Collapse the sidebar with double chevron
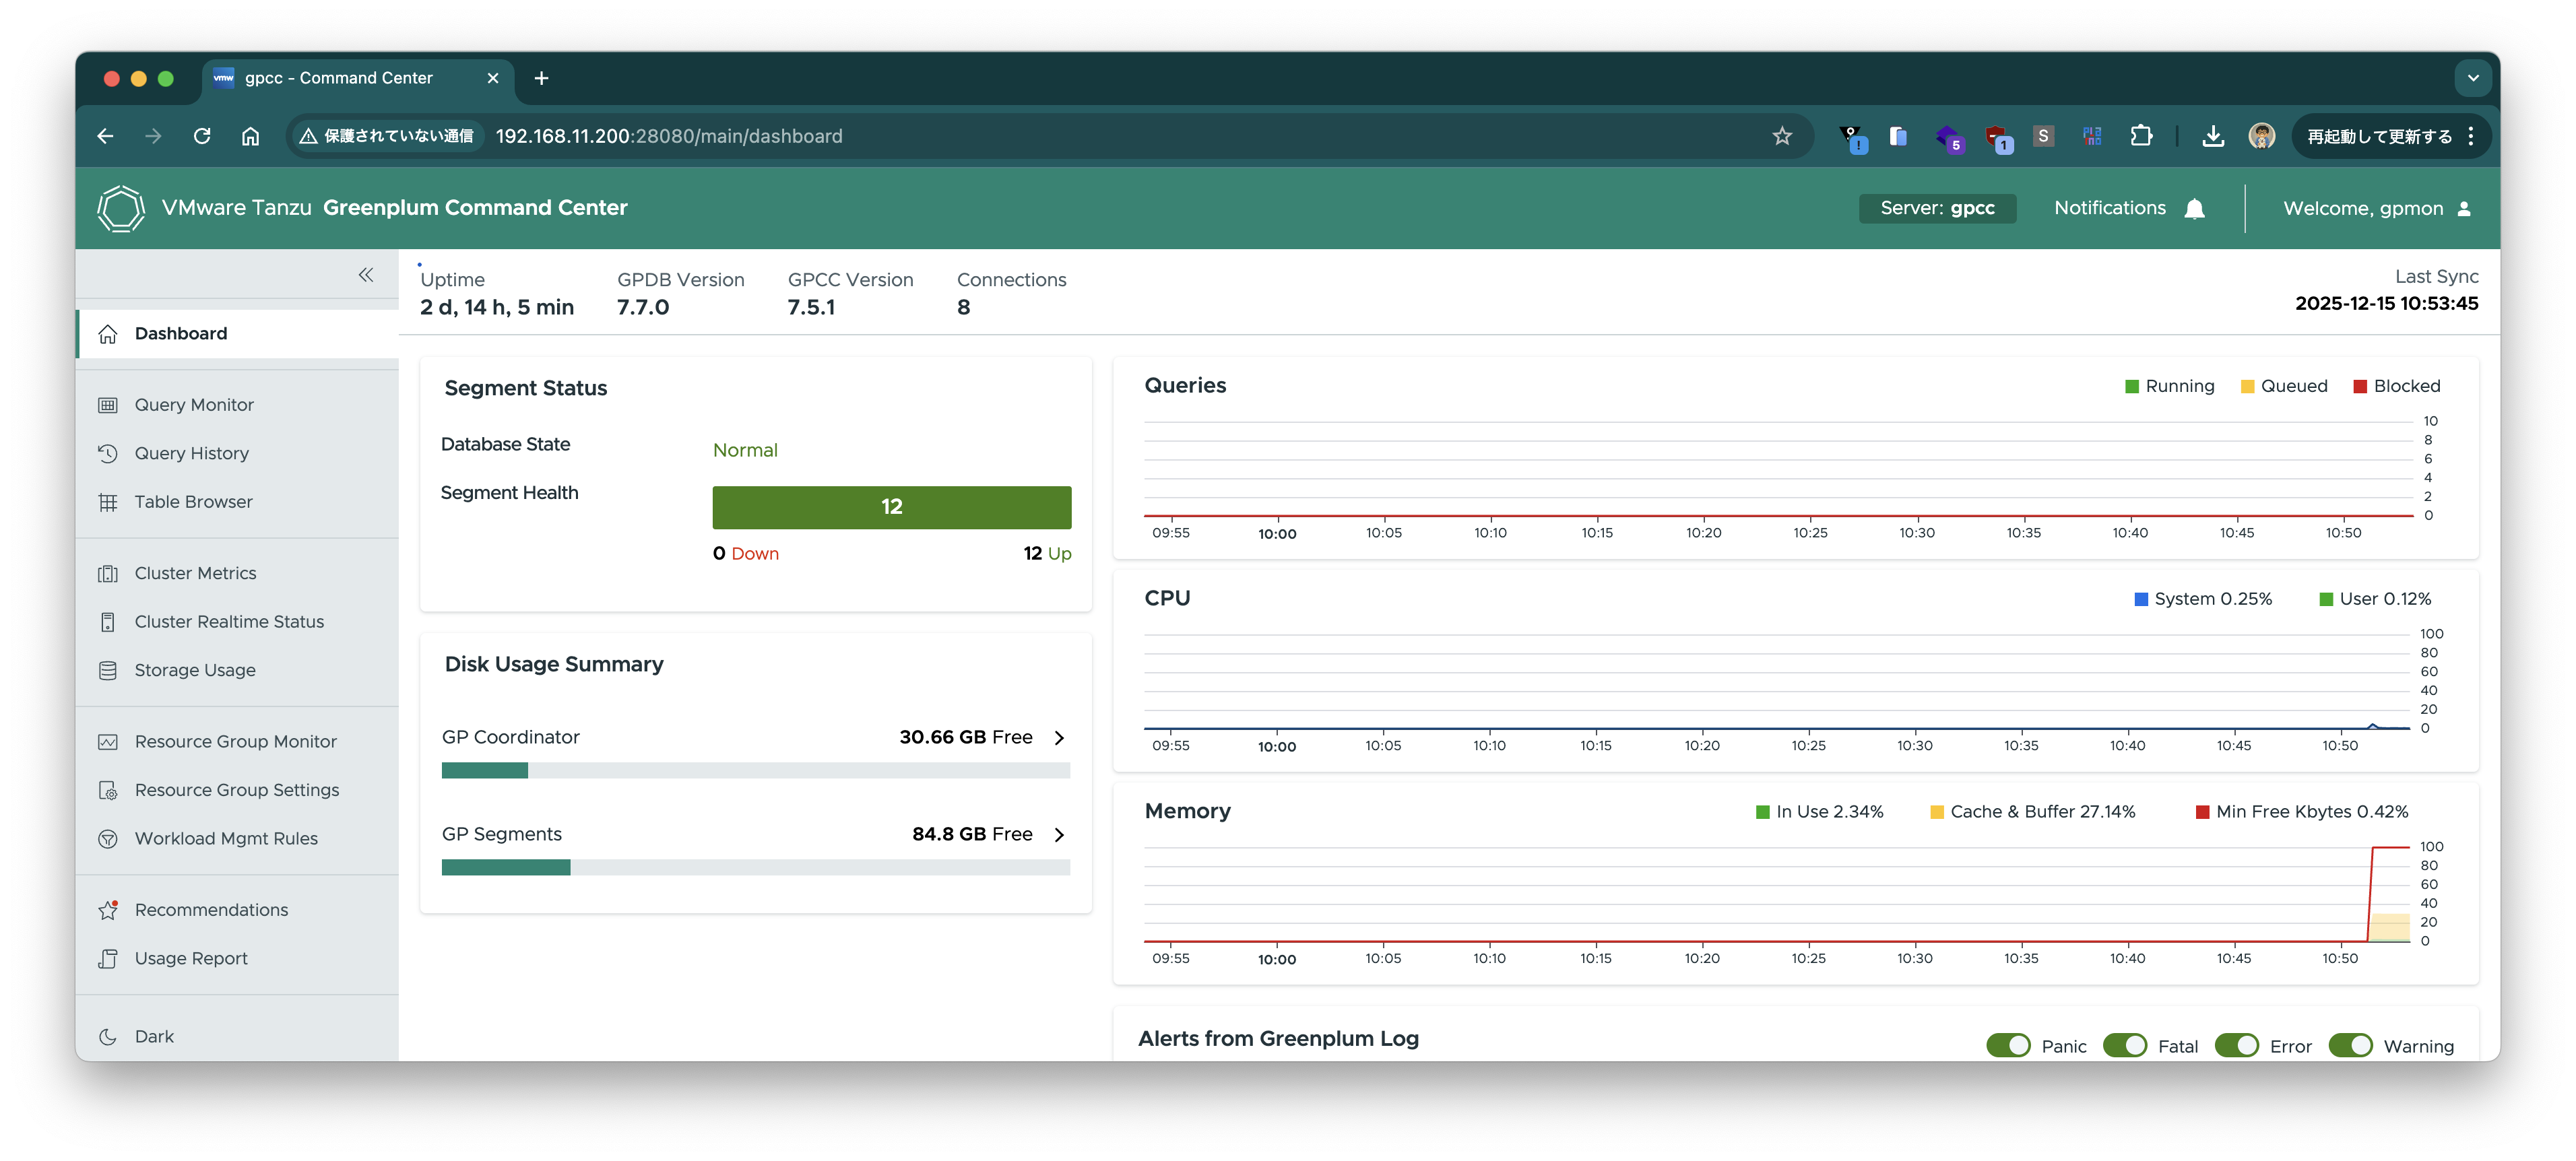2576x1161 pixels. tap(366, 275)
